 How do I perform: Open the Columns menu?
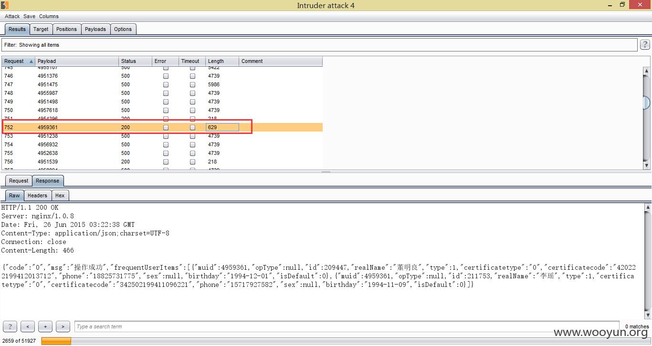click(x=49, y=16)
